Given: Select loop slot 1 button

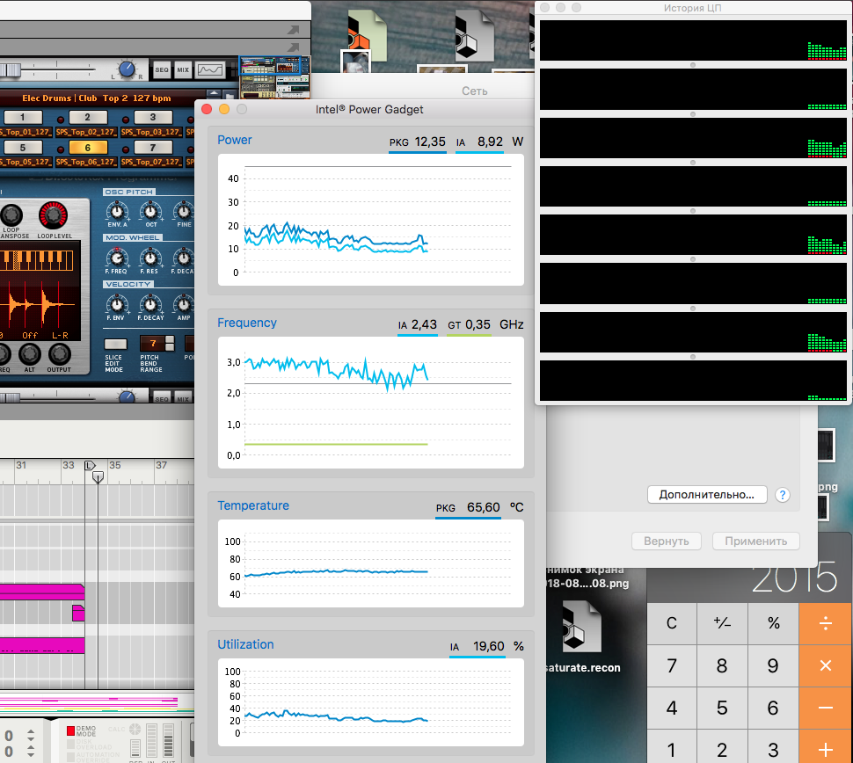Looking at the screenshot, I should pos(23,117).
